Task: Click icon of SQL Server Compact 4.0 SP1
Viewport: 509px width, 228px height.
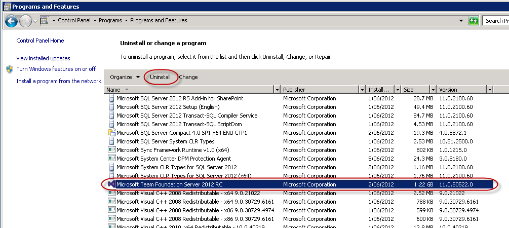Action: [111, 133]
